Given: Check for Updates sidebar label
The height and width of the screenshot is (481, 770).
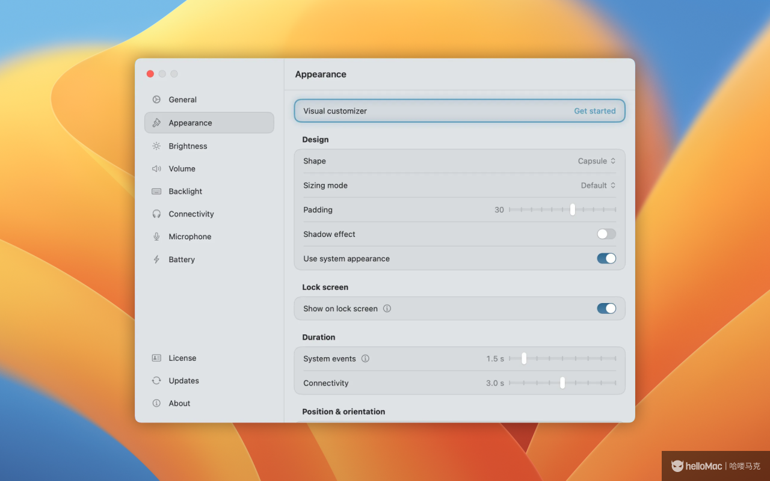Looking at the screenshot, I should coord(183,381).
